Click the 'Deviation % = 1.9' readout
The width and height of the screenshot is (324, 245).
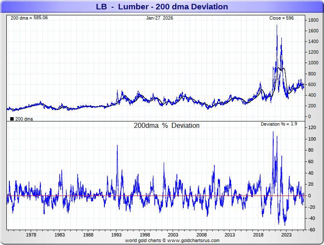coord(279,124)
